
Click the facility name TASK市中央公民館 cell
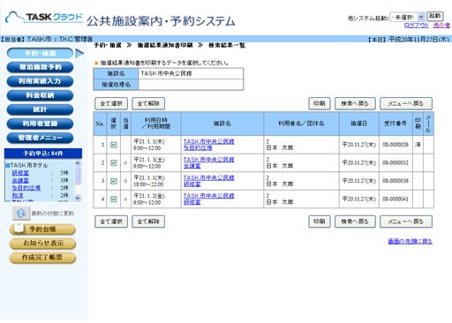(x=191, y=73)
